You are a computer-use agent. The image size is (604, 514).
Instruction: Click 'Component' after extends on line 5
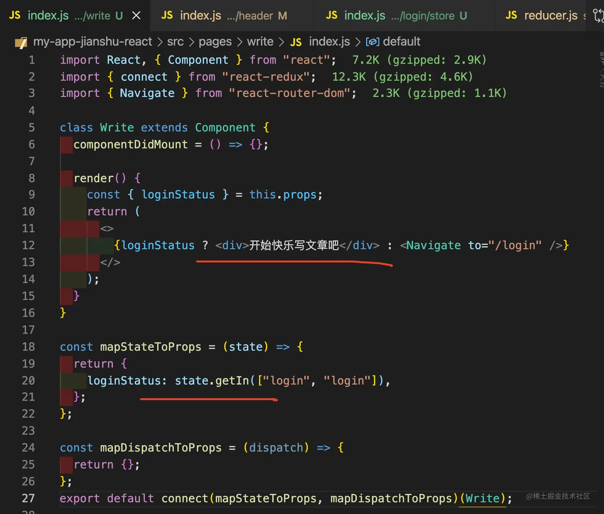click(225, 127)
